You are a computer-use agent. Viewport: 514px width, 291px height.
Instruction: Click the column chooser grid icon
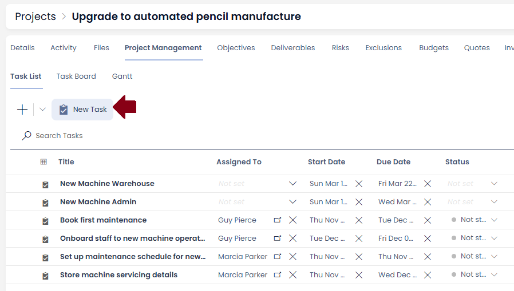pos(44,162)
